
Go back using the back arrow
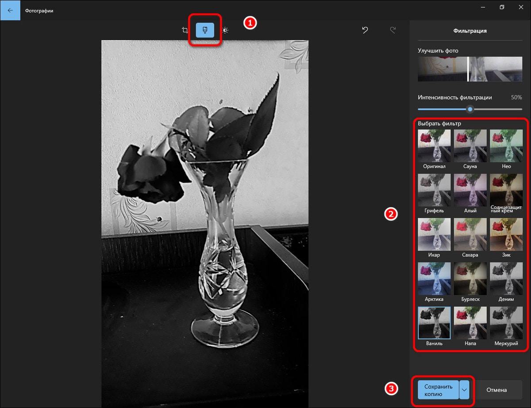(x=10, y=10)
